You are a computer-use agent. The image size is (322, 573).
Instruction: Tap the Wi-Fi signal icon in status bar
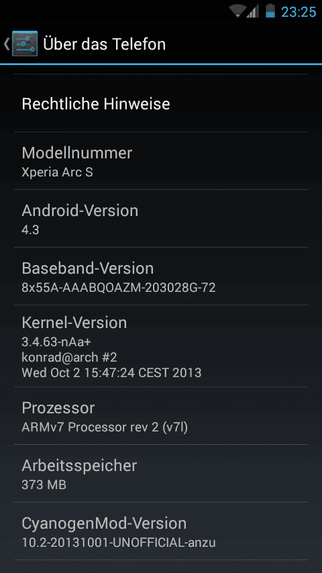[x=237, y=11]
